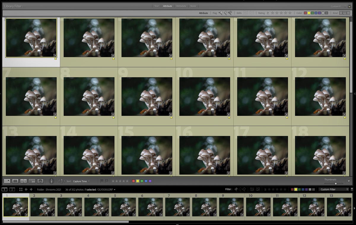Open the Capture Time sort dropdown
The image size is (356, 225).
81,181
